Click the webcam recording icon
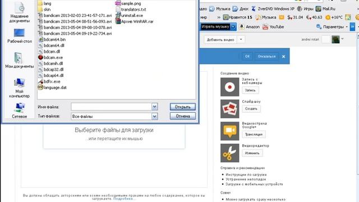 (229, 87)
